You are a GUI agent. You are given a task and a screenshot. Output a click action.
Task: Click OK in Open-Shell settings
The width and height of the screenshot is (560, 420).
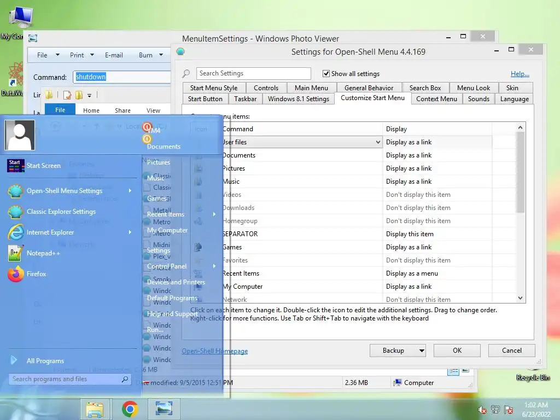457,351
